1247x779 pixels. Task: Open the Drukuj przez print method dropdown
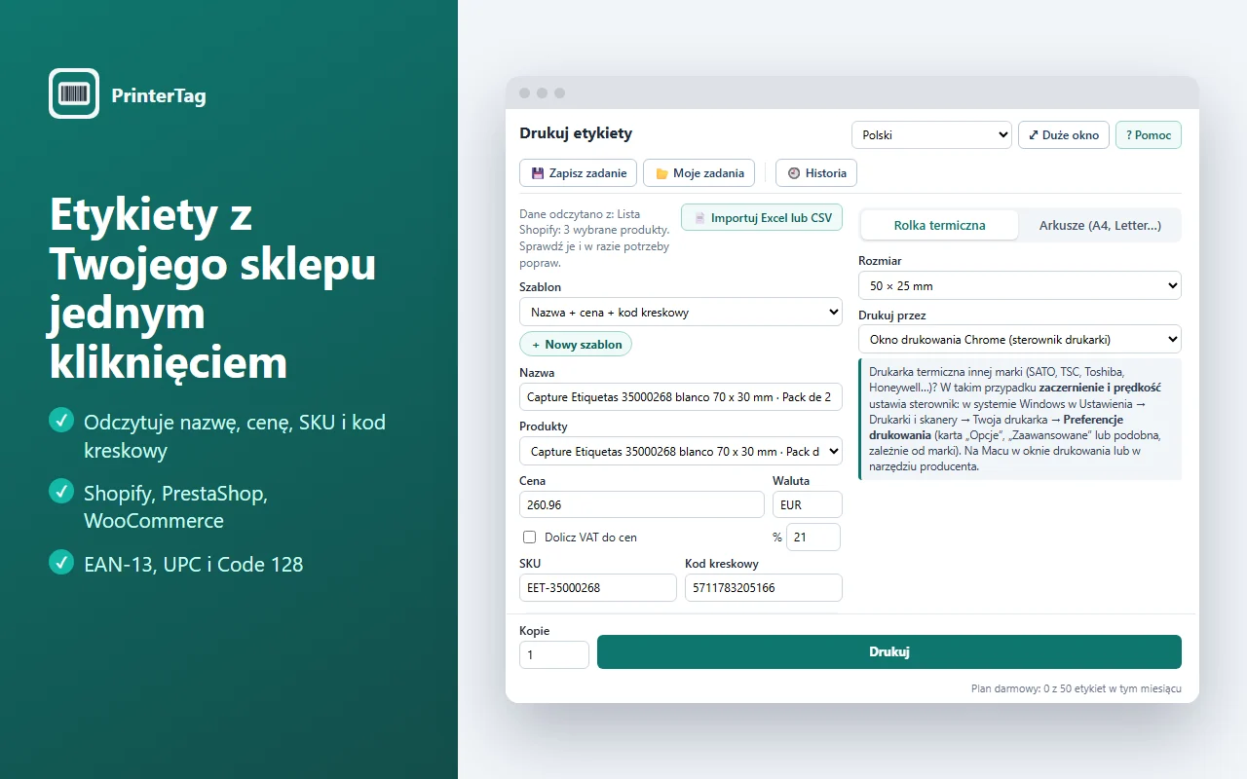click(x=1020, y=340)
